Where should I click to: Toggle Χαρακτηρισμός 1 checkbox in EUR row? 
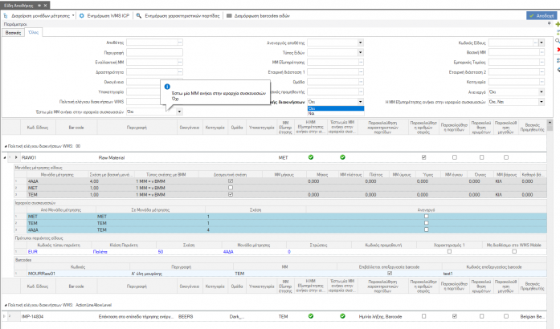pos(449,252)
